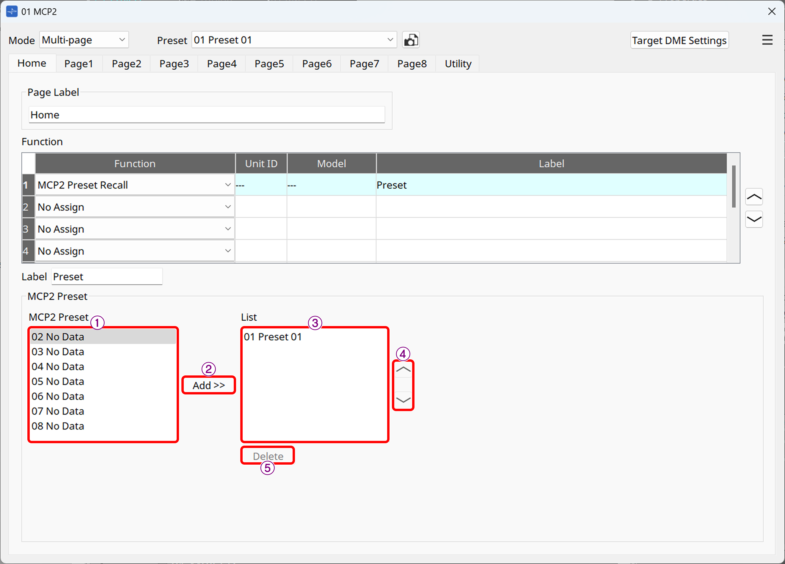Move selected function row up with right-side arrow
The height and width of the screenshot is (564, 785).
click(x=754, y=196)
